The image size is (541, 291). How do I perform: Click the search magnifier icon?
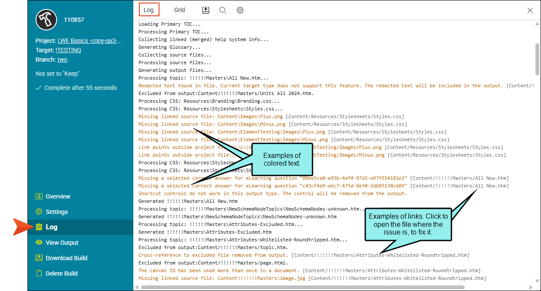tap(223, 10)
